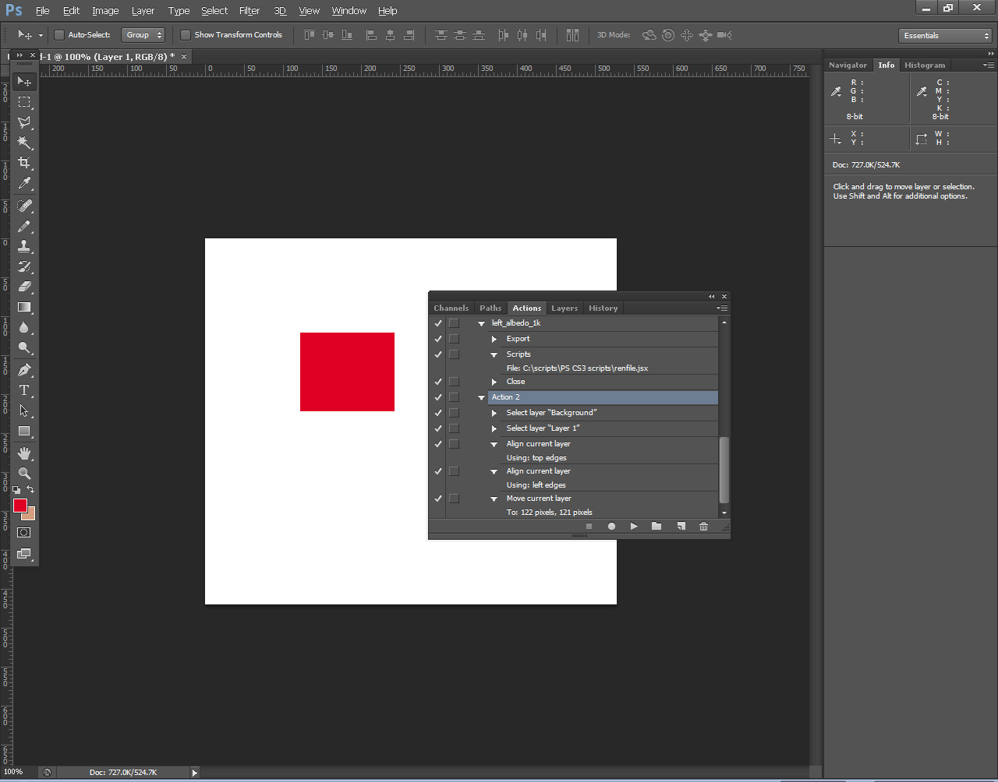Collapse the Scripts step
The height and width of the screenshot is (782, 998).
pyautogui.click(x=494, y=354)
